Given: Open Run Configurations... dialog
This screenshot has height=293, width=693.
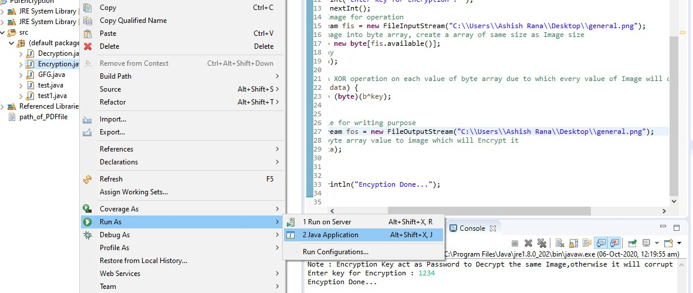Looking at the screenshot, I should coord(363,252).
